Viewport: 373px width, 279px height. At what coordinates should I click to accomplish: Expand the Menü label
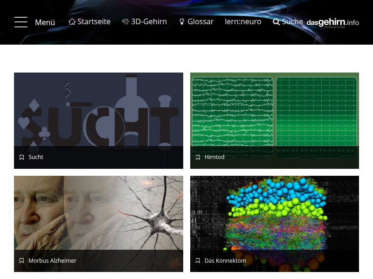click(45, 22)
